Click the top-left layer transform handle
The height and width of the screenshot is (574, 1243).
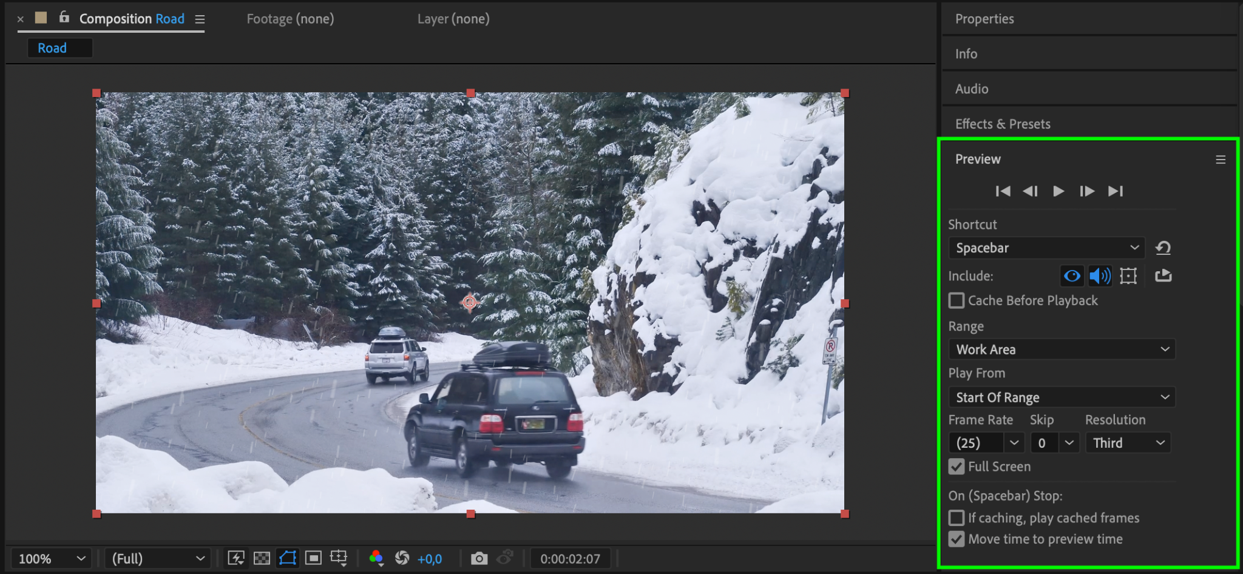coord(97,93)
